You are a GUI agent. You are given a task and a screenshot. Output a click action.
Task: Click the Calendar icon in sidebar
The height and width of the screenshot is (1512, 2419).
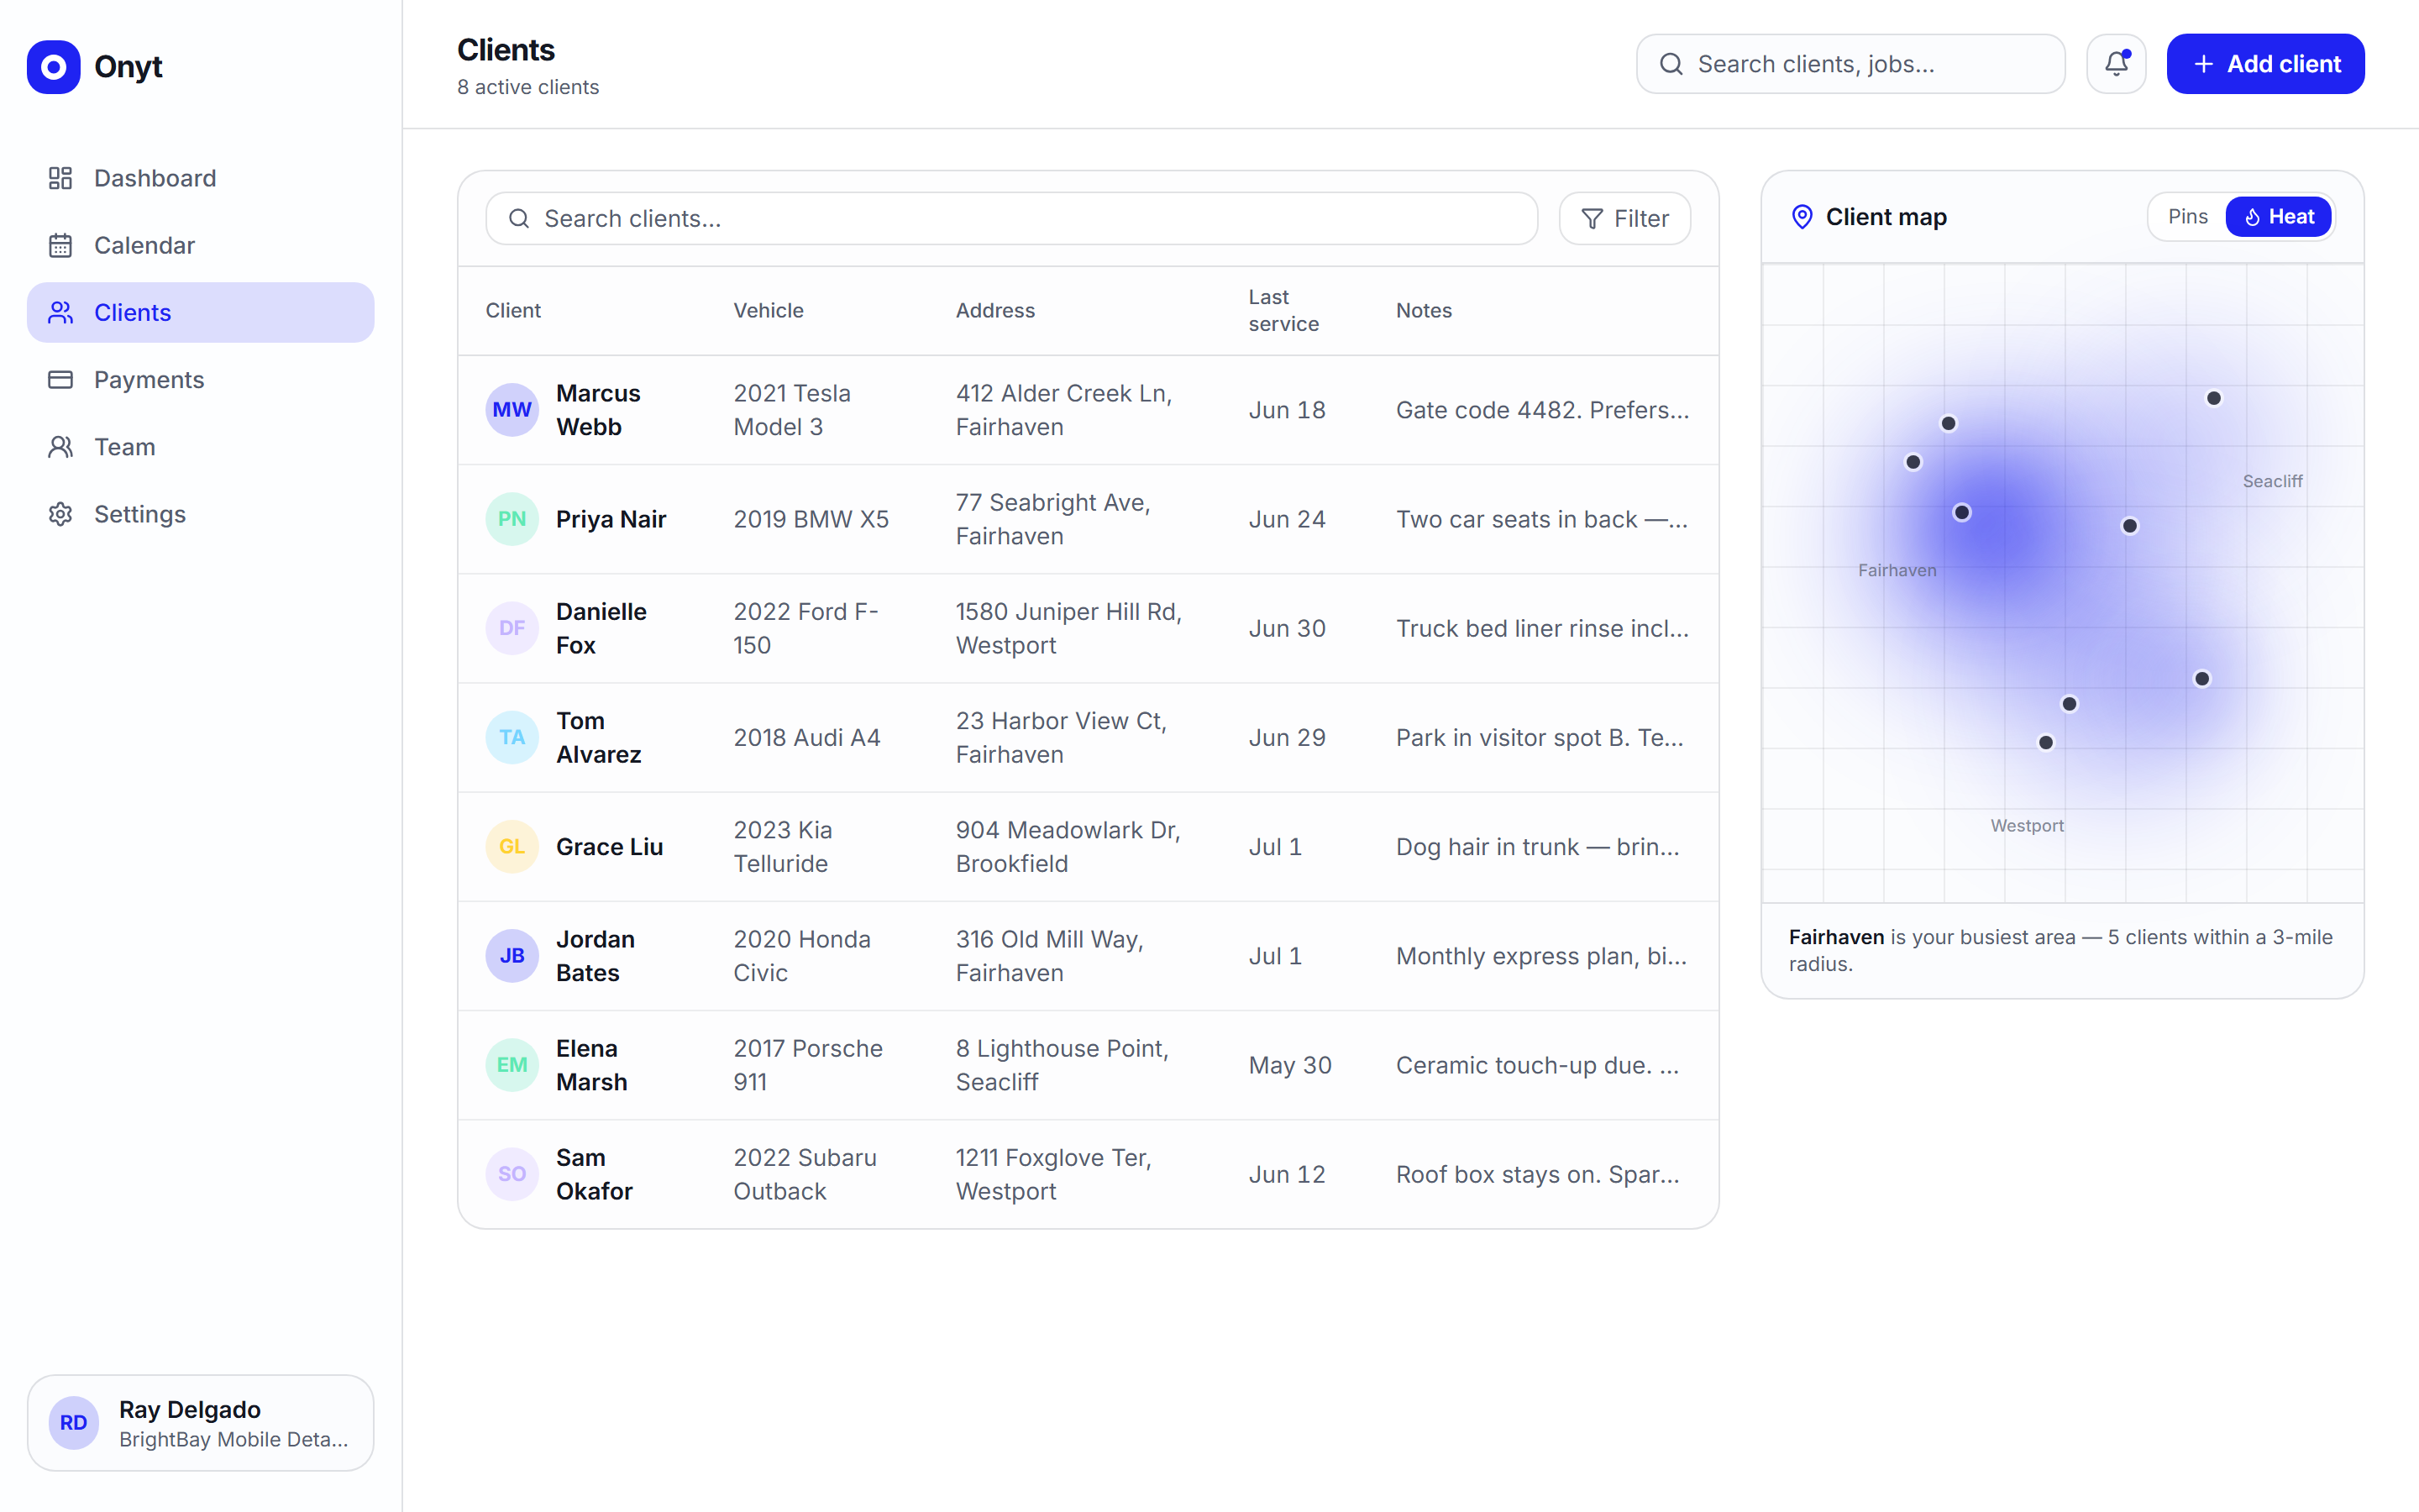click(61, 245)
